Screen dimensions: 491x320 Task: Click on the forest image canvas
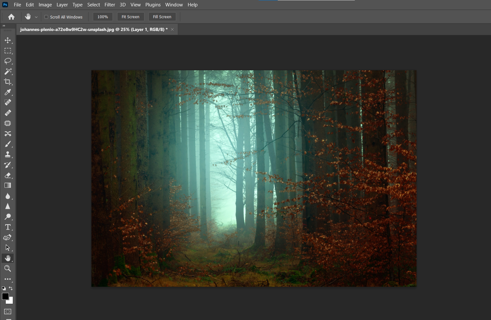(254, 178)
